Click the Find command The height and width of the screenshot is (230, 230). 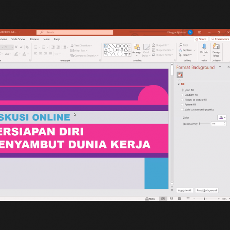tap(183, 45)
